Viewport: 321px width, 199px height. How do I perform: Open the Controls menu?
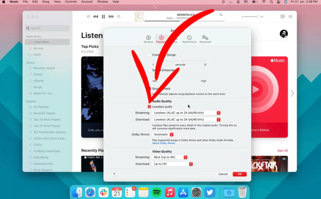[71, 2]
